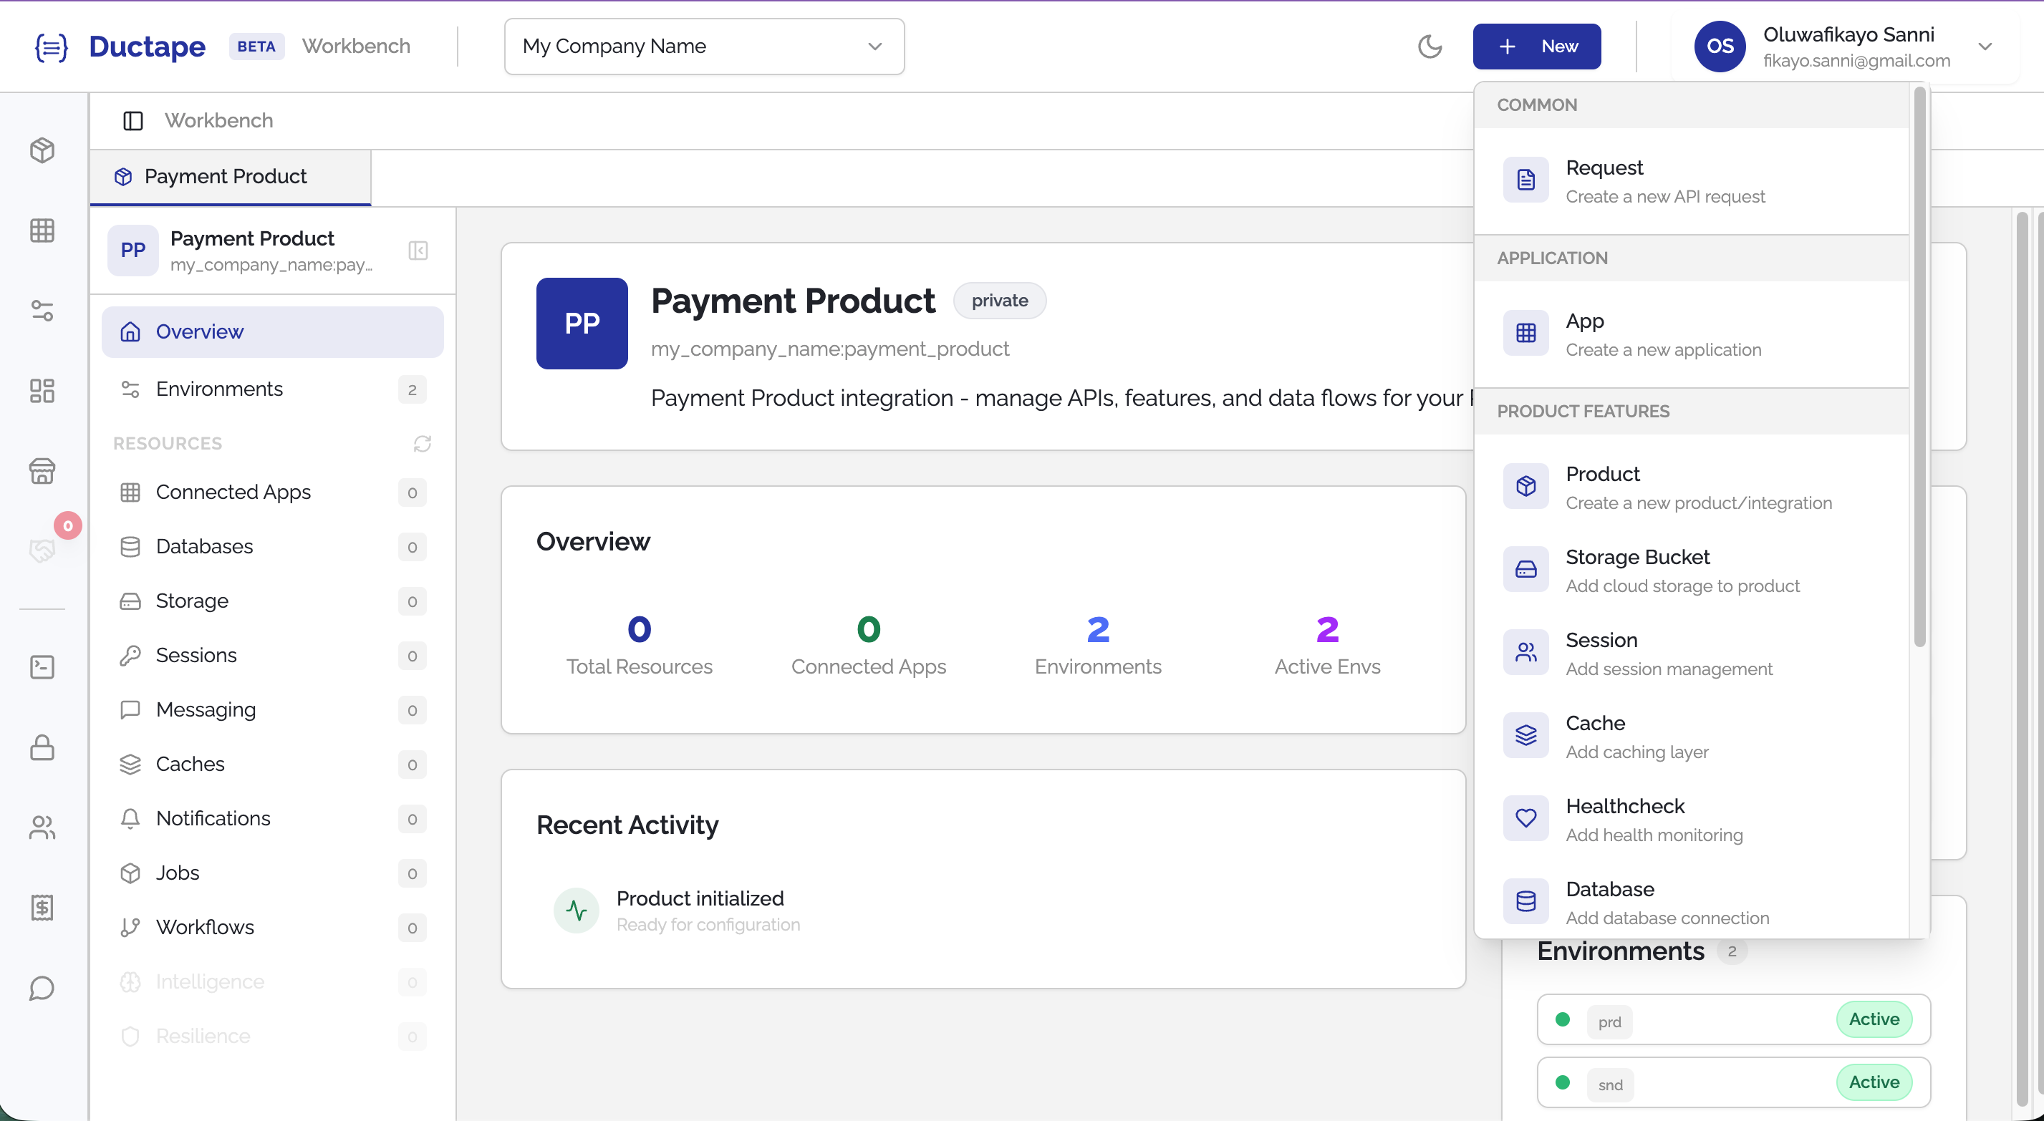
Task: Switch to the Payment Product tab
Action: click(225, 176)
